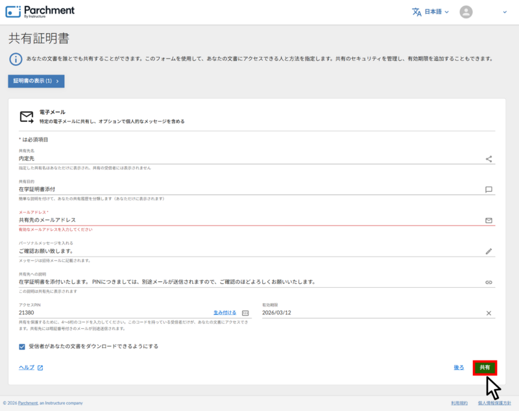Click the user avatar icon
The image size is (519, 411).
click(466, 12)
